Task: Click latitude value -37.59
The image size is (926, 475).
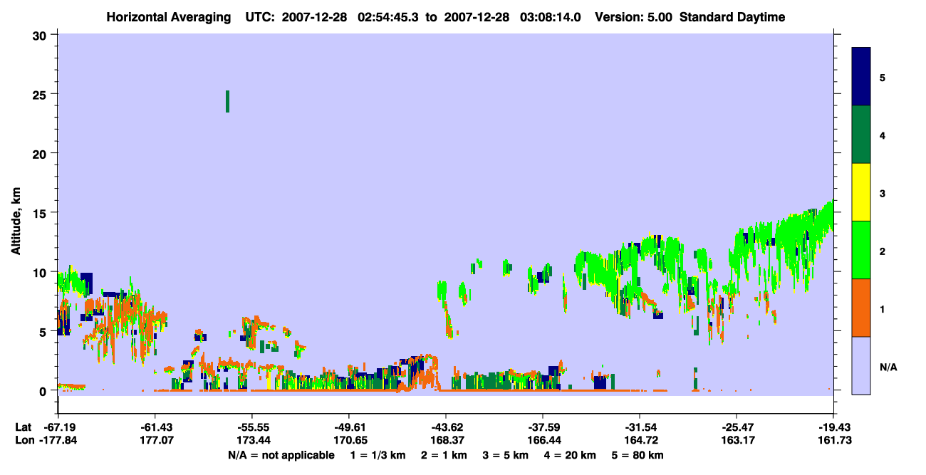Action: tap(543, 427)
